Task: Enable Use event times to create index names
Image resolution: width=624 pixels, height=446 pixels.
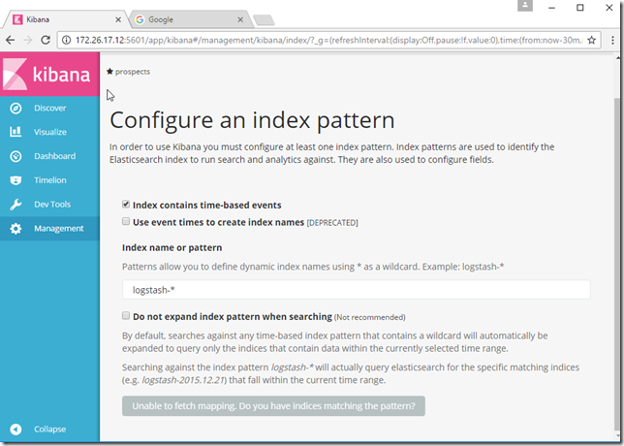Action: (x=126, y=222)
